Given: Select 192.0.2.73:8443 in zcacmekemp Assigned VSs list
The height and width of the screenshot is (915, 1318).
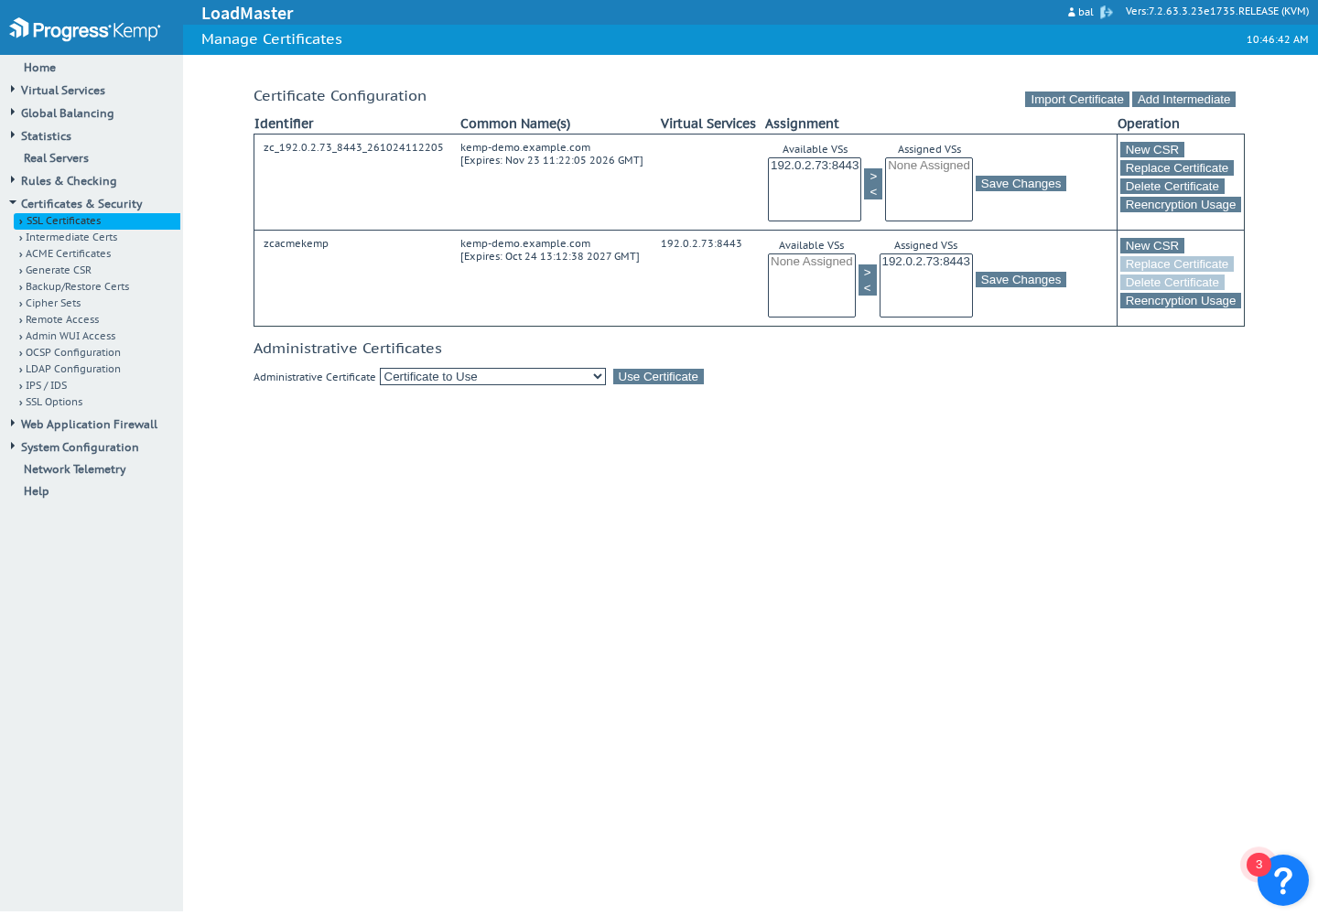Looking at the screenshot, I should coord(926,262).
